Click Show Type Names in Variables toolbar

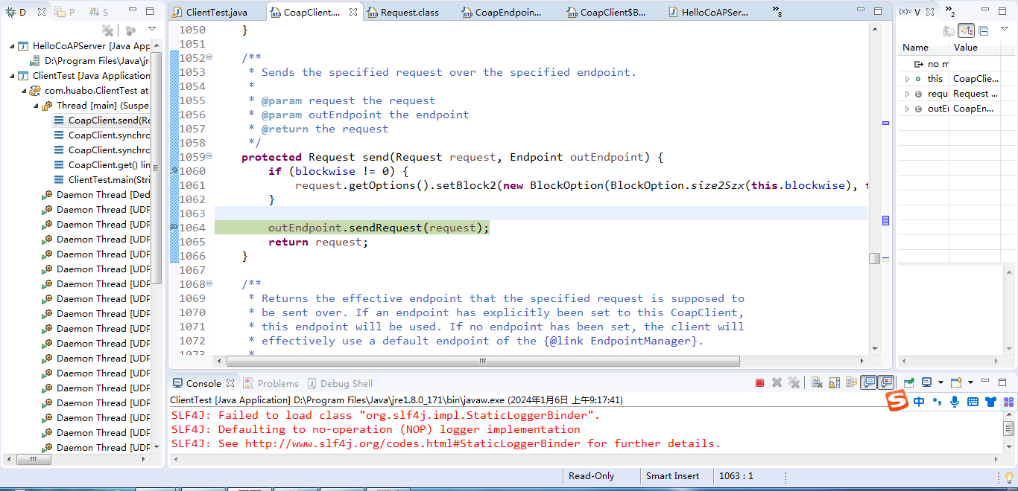[x=949, y=31]
